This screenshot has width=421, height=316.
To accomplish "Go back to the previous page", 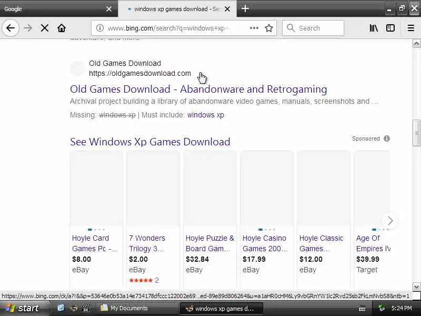I will [11, 28].
